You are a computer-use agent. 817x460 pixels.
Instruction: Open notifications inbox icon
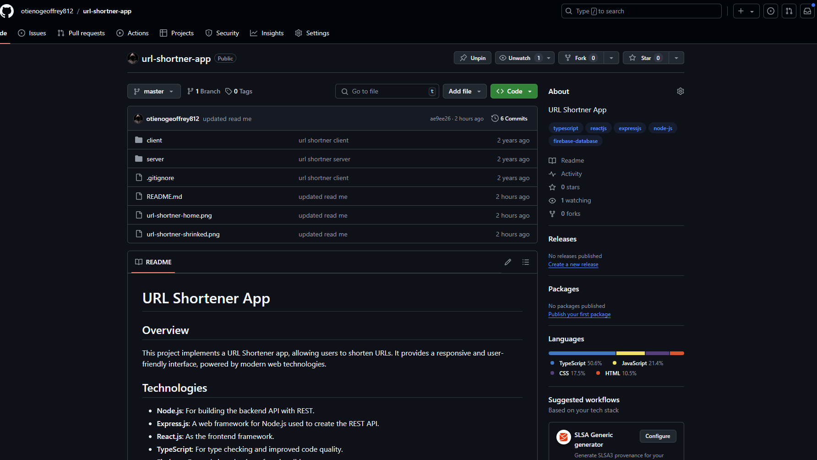pyautogui.click(x=807, y=11)
